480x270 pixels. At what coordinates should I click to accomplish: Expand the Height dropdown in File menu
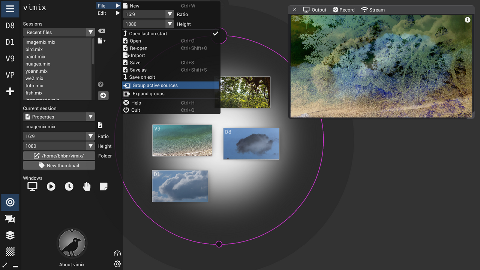coord(169,24)
